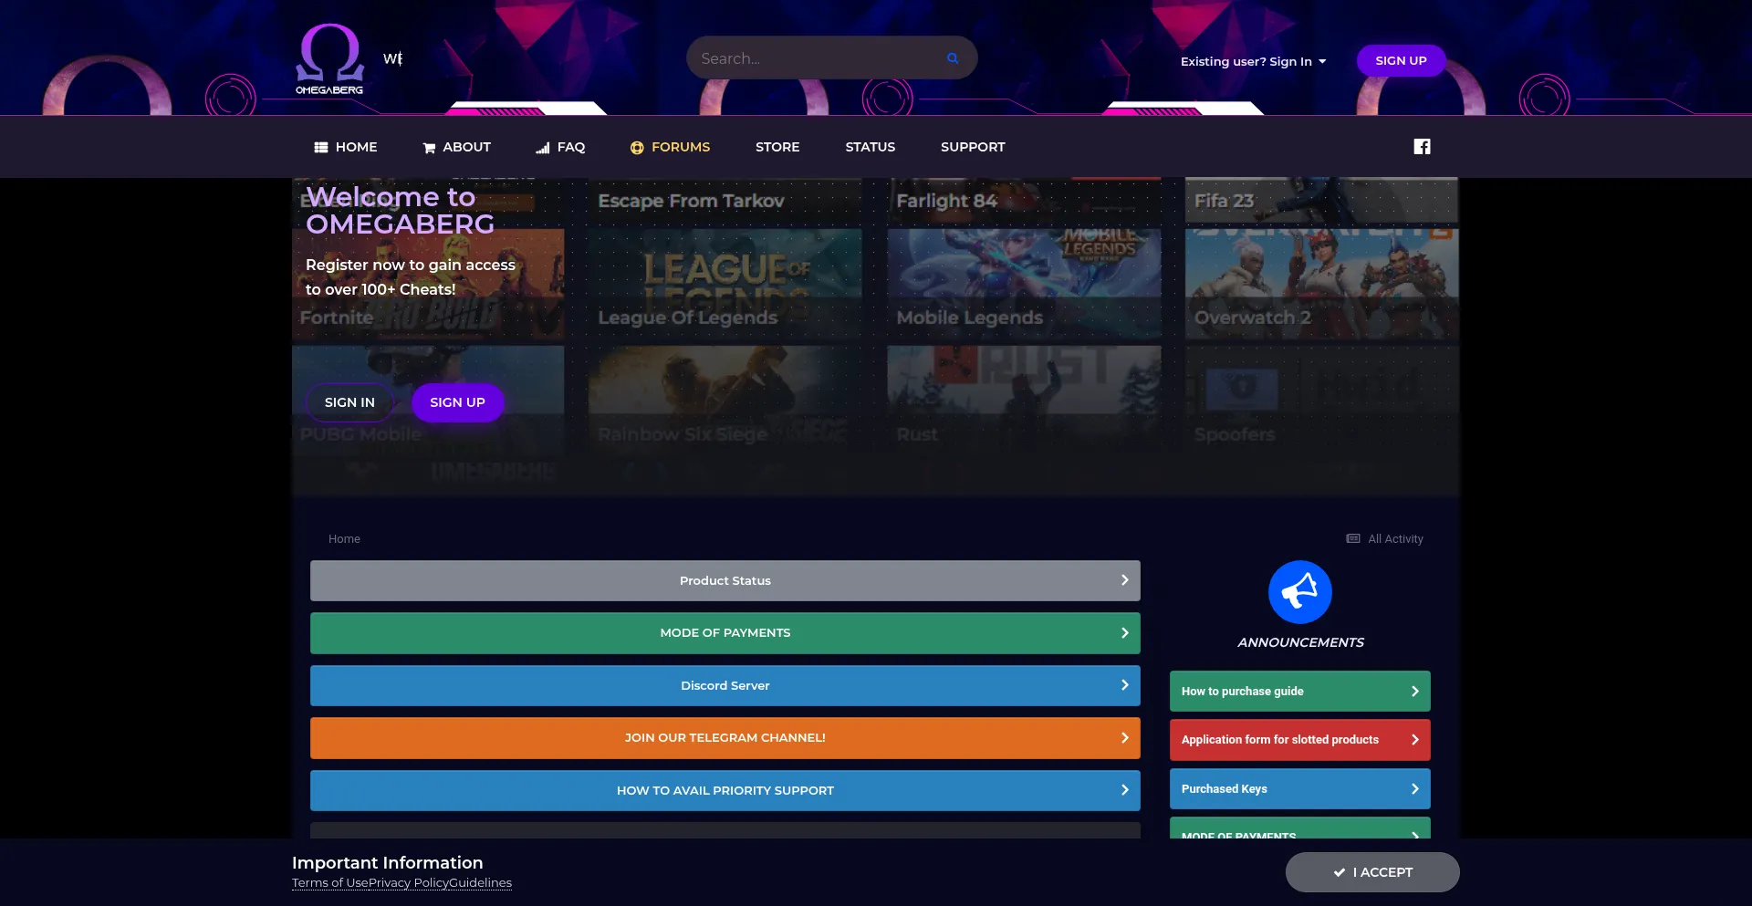This screenshot has width=1752, height=906.
Task: Open the Discord Server link bar
Action: tap(725, 685)
